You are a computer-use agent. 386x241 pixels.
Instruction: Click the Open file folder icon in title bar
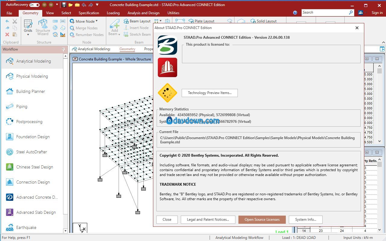click(70, 5)
